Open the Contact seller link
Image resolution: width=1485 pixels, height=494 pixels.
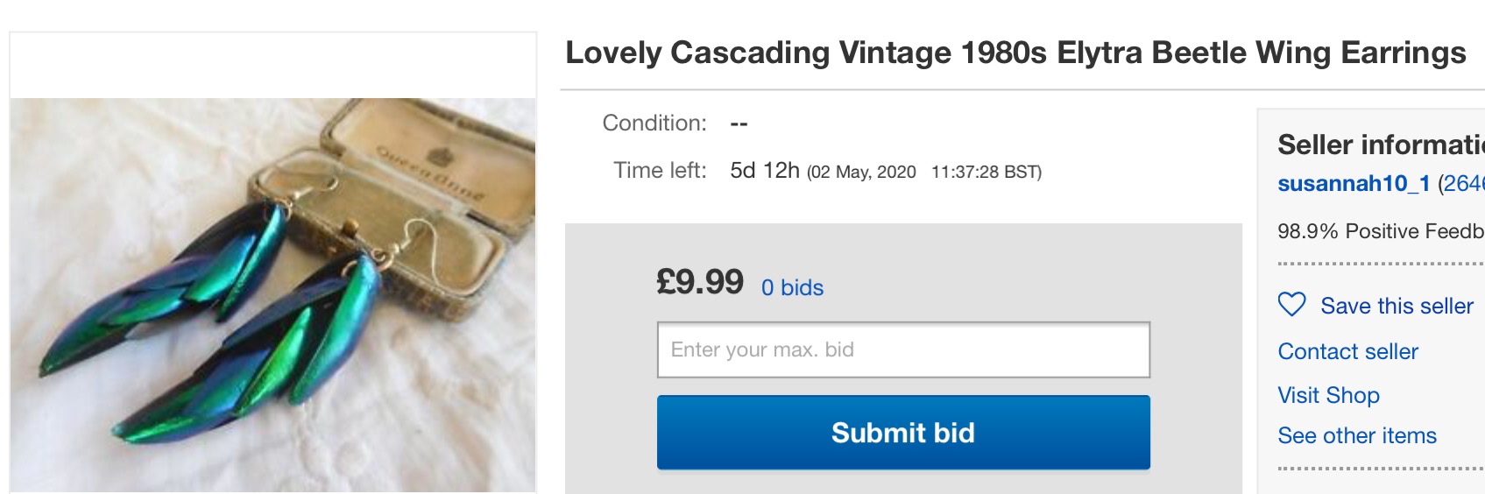pyautogui.click(x=1347, y=351)
